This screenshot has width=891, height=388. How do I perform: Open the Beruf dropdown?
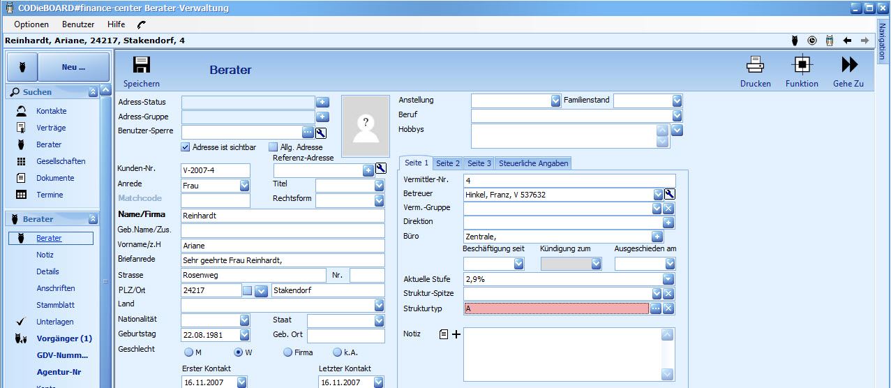point(677,115)
